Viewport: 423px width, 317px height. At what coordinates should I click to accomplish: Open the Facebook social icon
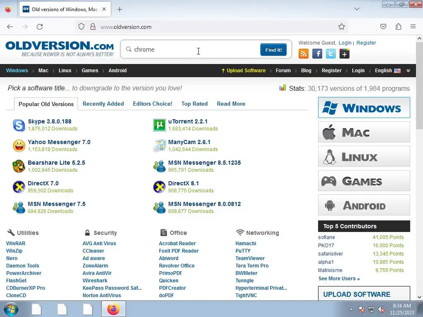(x=317, y=54)
